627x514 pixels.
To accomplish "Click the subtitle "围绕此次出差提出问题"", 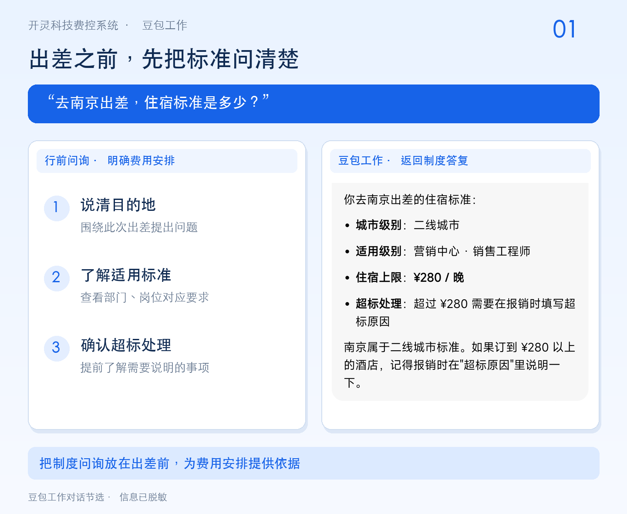I will tap(139, 227).
